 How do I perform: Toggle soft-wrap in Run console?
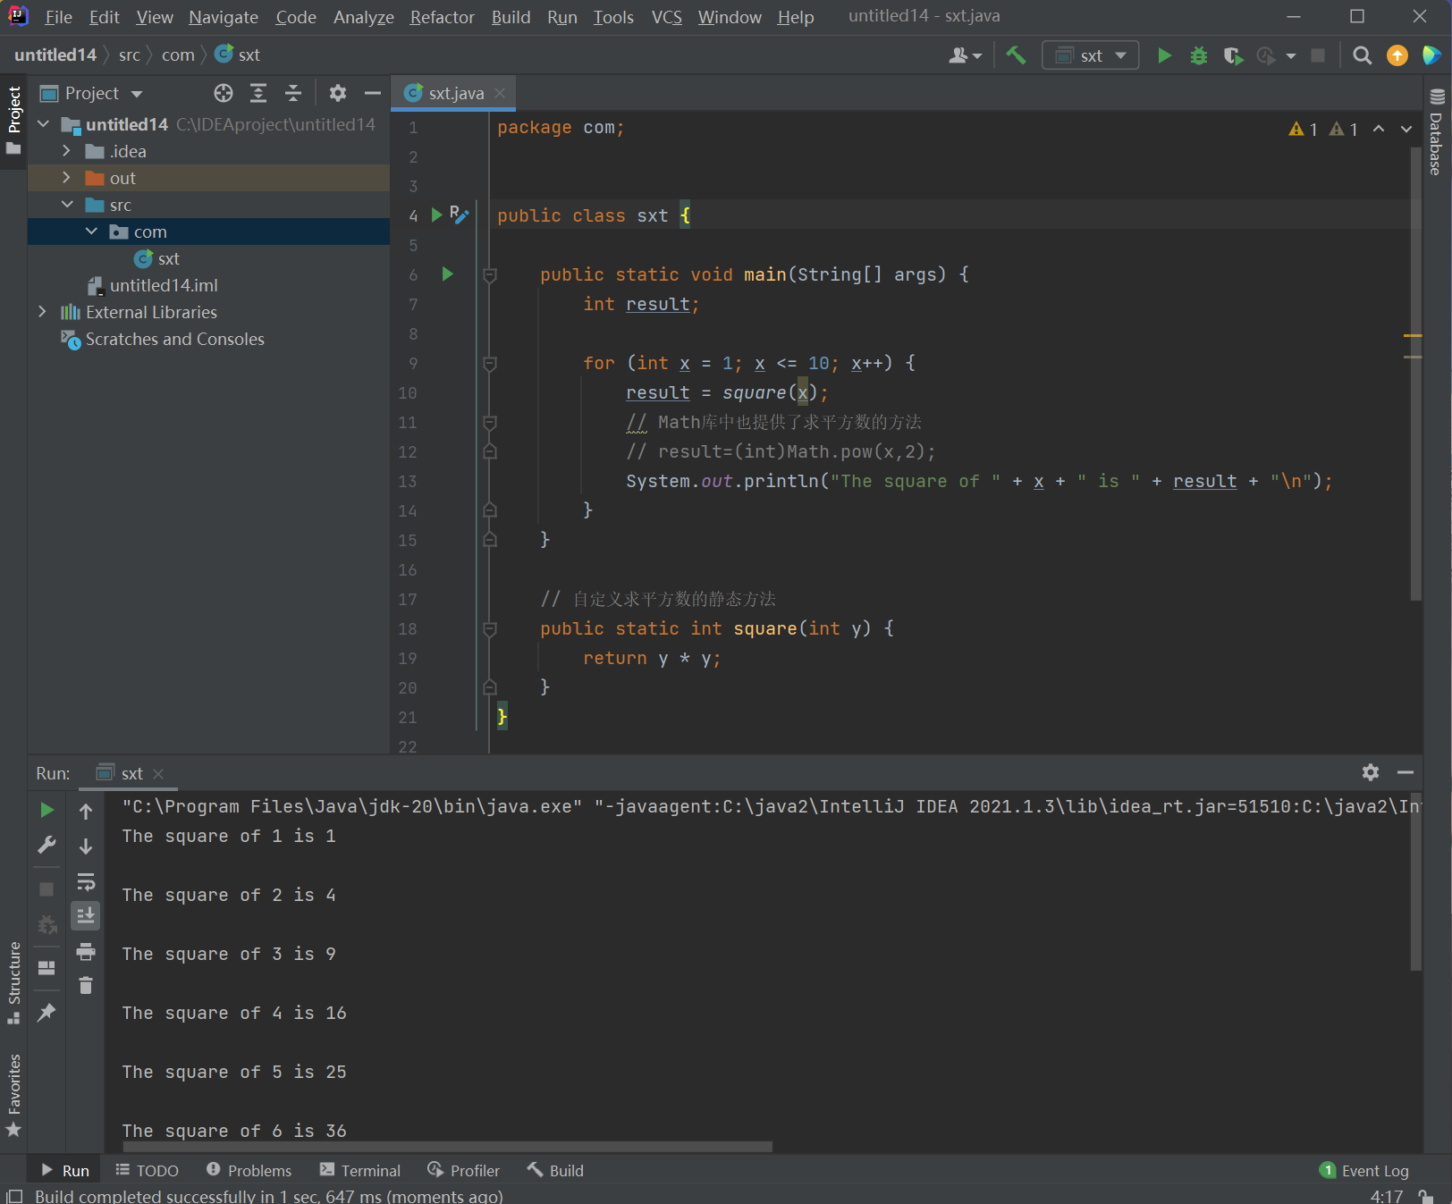(86, 882)
